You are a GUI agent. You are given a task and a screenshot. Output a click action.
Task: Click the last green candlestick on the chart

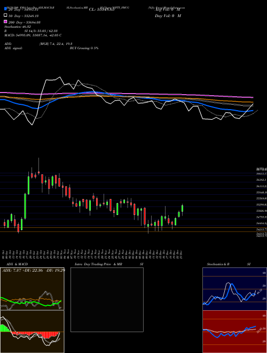tap(182, 208)
